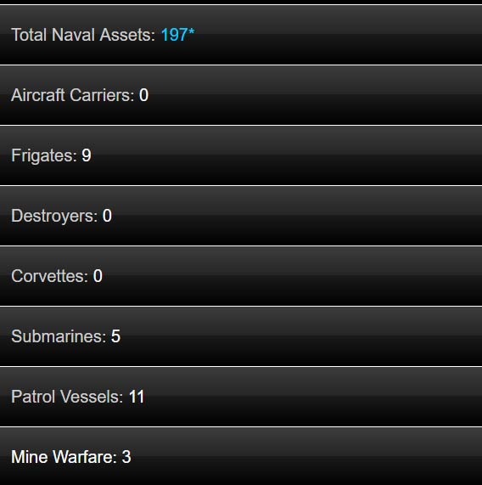Screen dimensions: 482x485
Task: Click the Aircraft Carriers label
Action: [73, 95]
